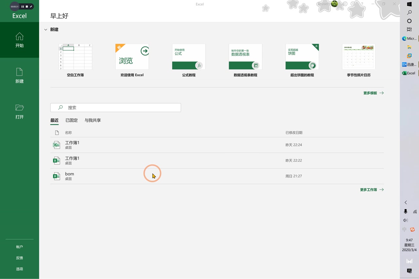Follow the 更多模板 link
Screen dimensions: 419x279
tap(373, 93)
